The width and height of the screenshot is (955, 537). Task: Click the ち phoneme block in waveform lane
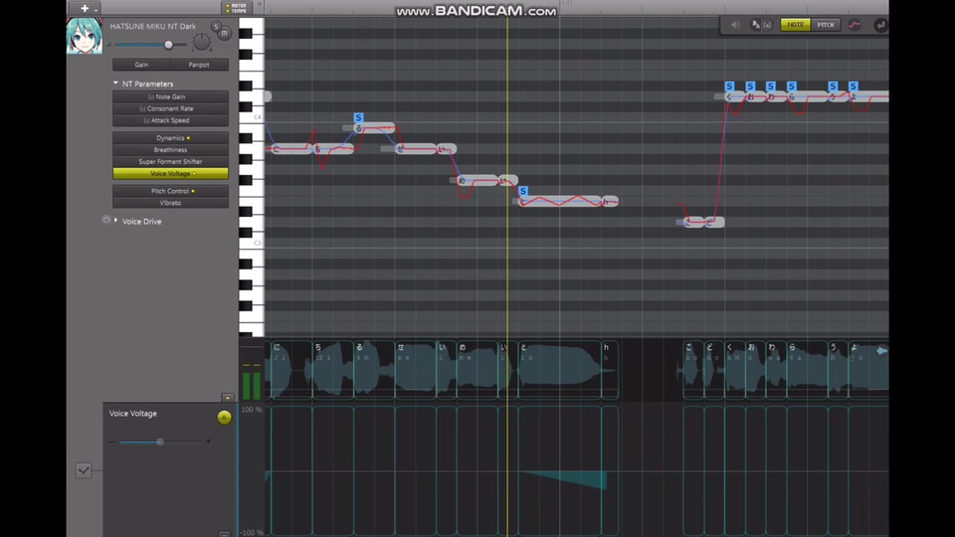pos(332,370)
